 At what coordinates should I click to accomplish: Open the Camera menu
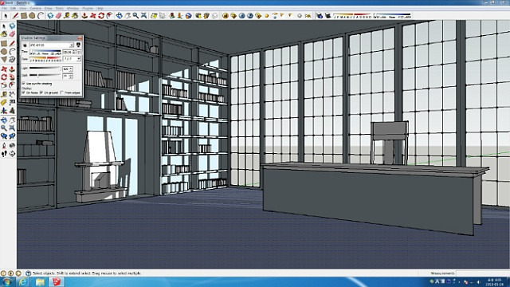click(35, 8)
